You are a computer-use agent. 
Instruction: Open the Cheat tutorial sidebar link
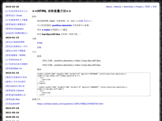[x=14, y=16]
